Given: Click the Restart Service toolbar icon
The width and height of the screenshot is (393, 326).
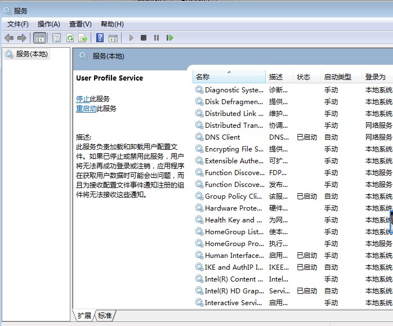Looking at the screenshot, I should [169, 38].
